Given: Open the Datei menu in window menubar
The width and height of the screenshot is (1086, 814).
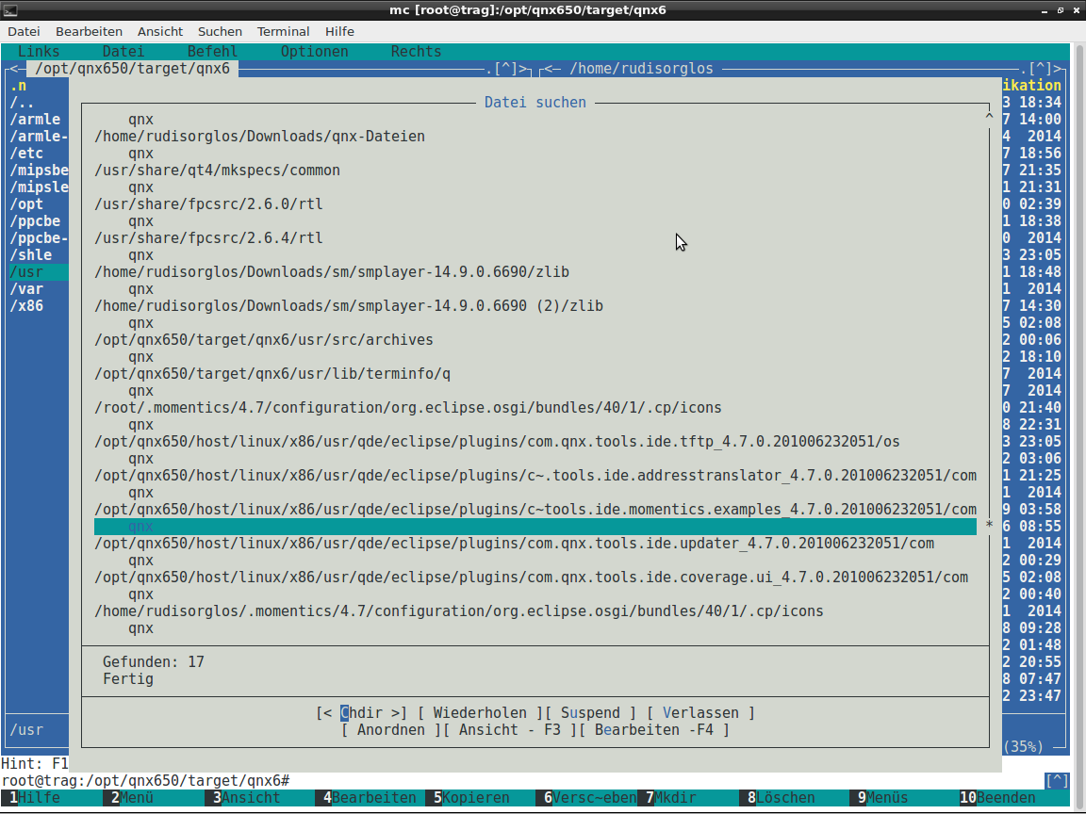Looking at the screenshot, I should click(x=24, y=31).
